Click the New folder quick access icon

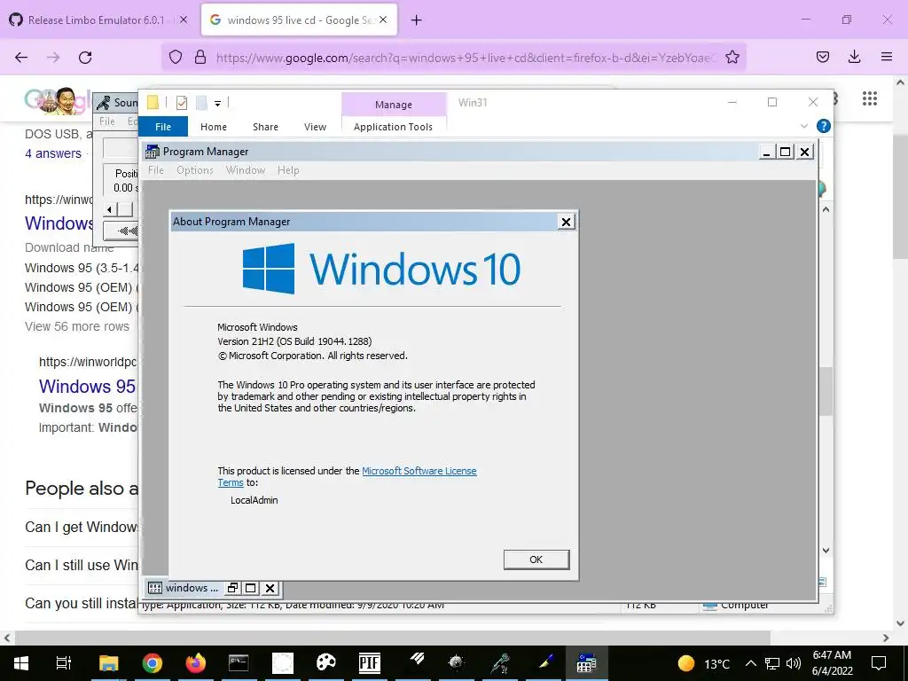201,103
